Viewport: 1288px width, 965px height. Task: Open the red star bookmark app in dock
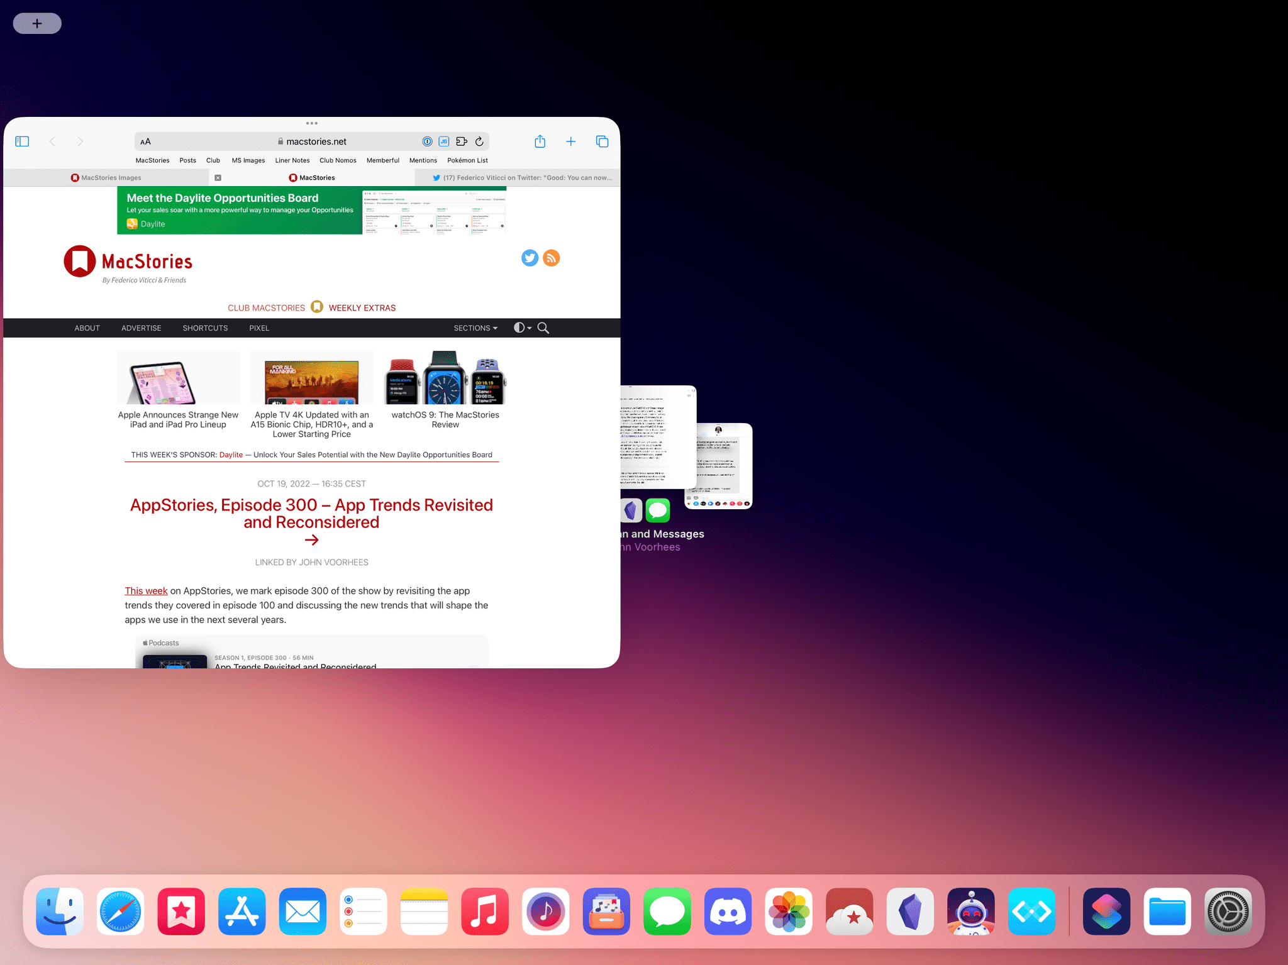(181, 912)
